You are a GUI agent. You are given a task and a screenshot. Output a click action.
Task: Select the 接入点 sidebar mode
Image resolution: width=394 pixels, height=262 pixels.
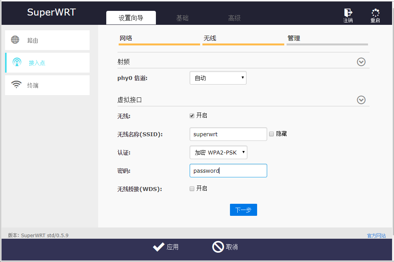47,62
